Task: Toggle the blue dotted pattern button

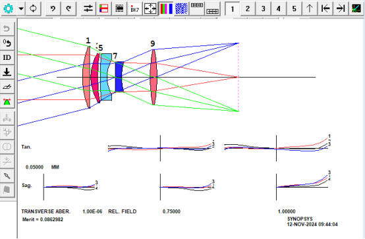Action: click(182, 9)
